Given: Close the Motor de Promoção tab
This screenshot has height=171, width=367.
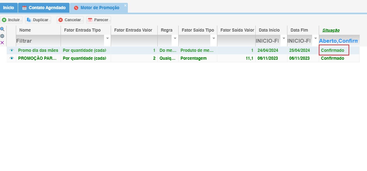Looking at the screenshot, I should (125, 6).
